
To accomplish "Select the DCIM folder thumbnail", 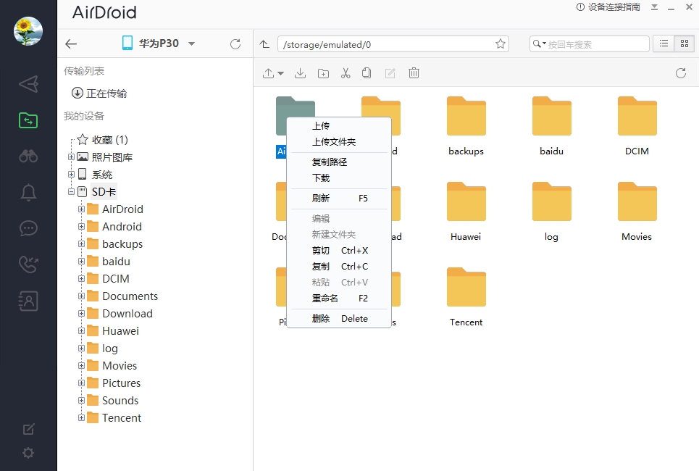I will [x=637, y=116].
